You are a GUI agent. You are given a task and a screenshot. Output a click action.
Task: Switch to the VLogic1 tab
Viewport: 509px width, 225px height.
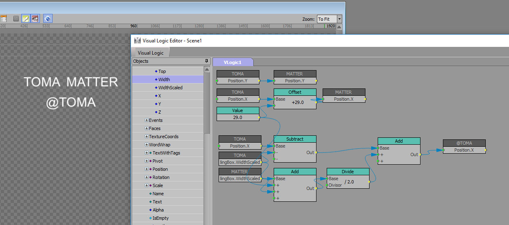[x=232, y=62]
